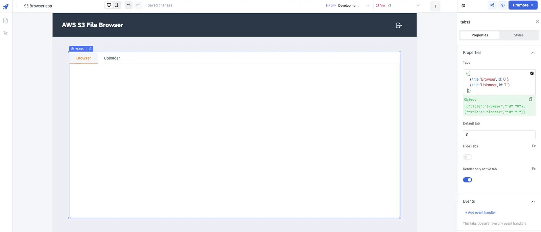This screenshot has height=232, width=541.
Task: Undo the last change
Action: (x=128, y=5)
